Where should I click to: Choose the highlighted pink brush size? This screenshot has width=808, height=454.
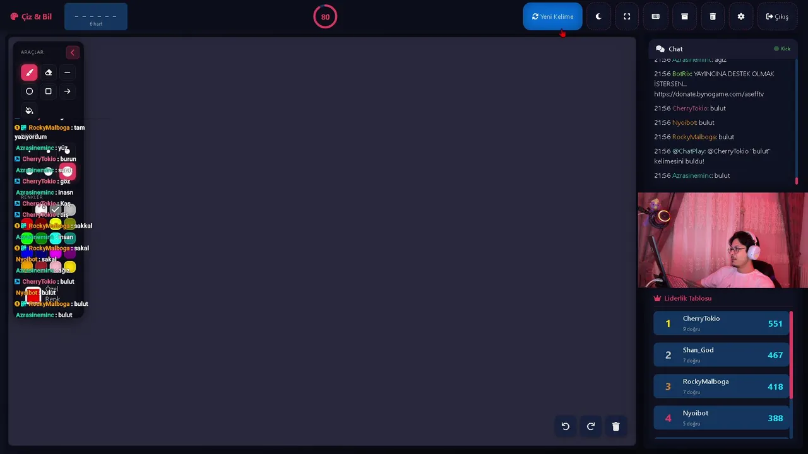point(67,171)
